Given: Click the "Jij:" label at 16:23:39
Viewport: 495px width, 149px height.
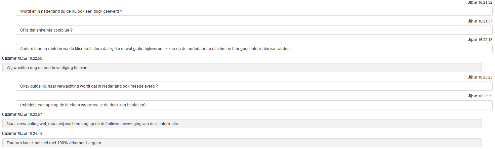Looking at the screenshot, I should pos(470,96).
